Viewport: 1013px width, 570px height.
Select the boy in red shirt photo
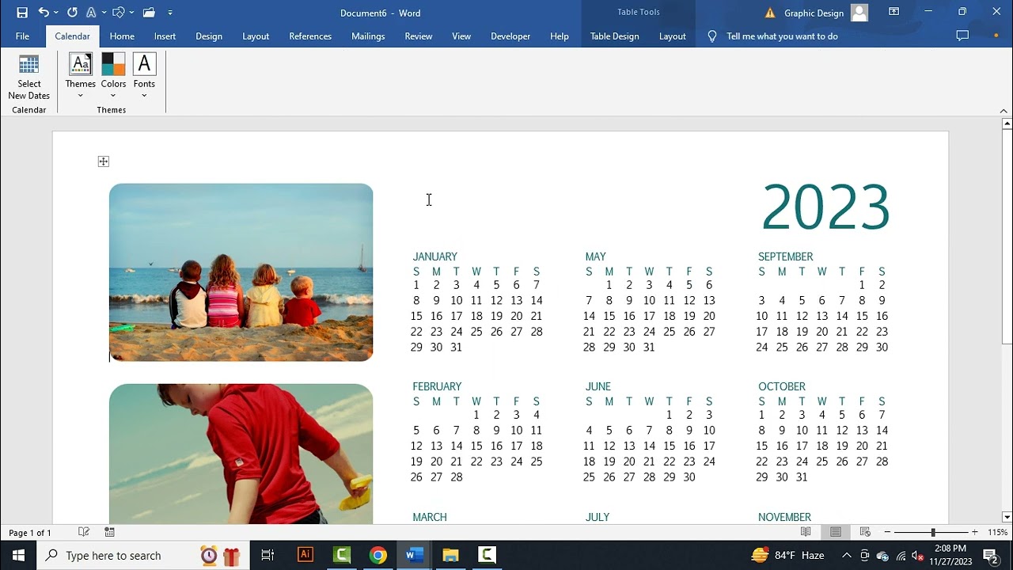tap(241, 454)
